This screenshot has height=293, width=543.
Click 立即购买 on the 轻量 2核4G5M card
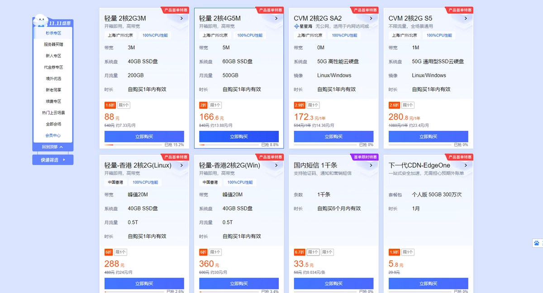[x=239, y=137]
